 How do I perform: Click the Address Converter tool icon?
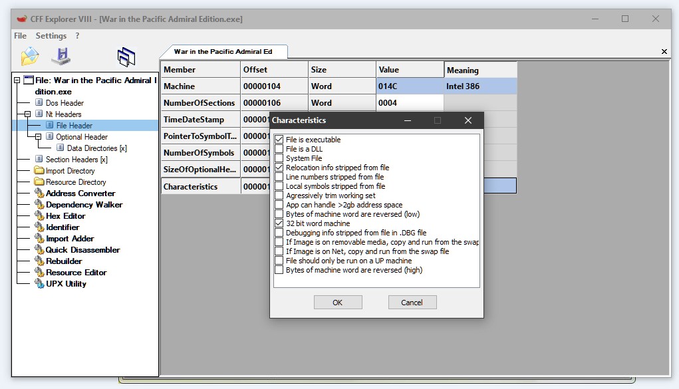[x=39, y=193]
